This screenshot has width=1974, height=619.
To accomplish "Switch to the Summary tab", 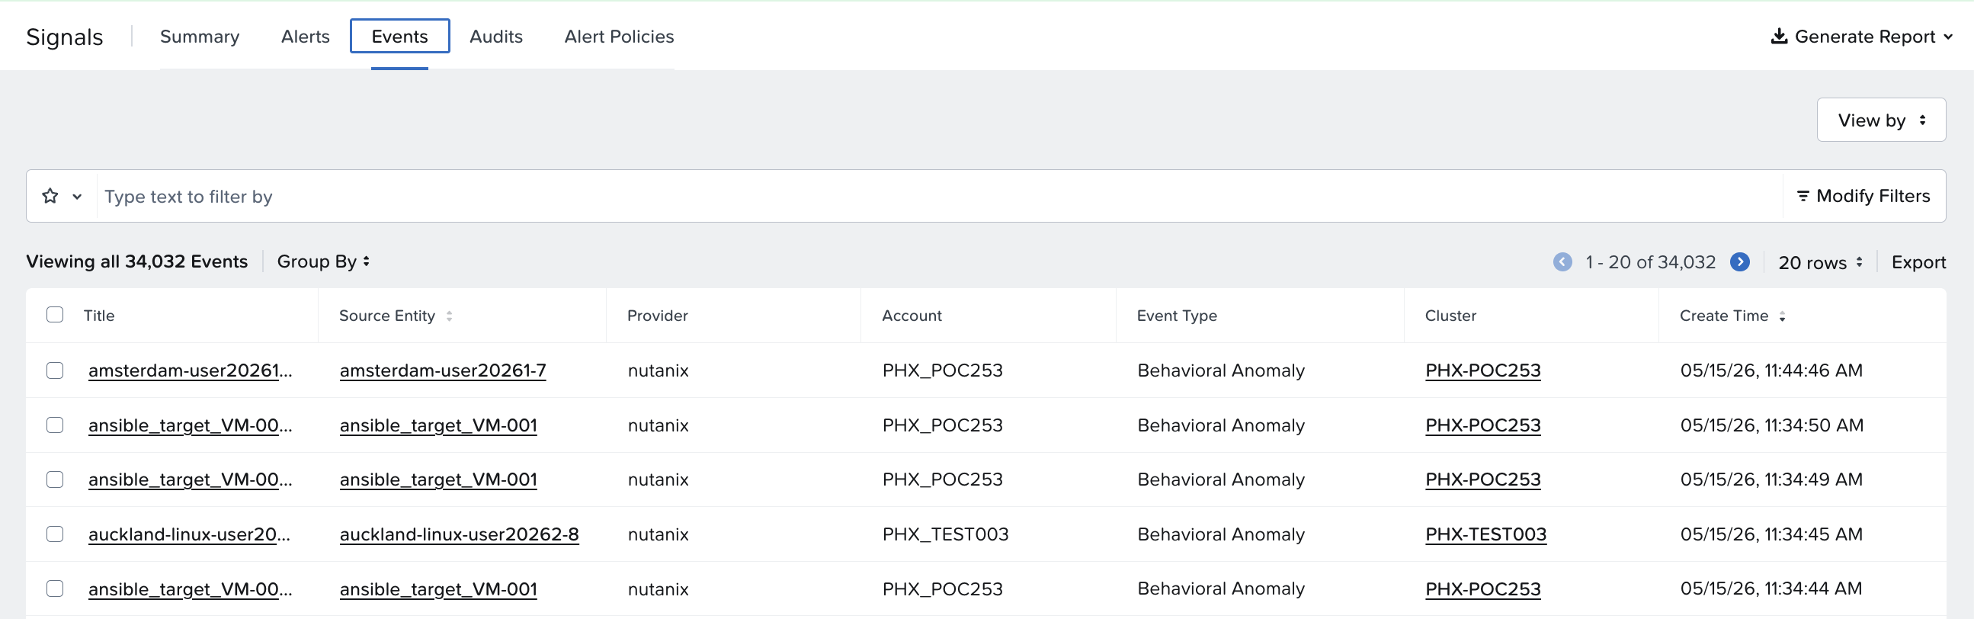I will click(x=200, y=36).
